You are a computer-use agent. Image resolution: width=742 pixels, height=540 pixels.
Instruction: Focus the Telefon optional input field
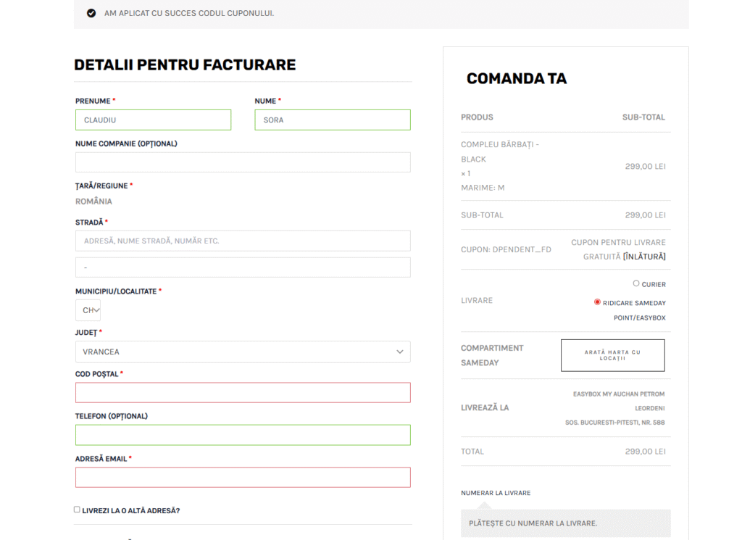242,435
